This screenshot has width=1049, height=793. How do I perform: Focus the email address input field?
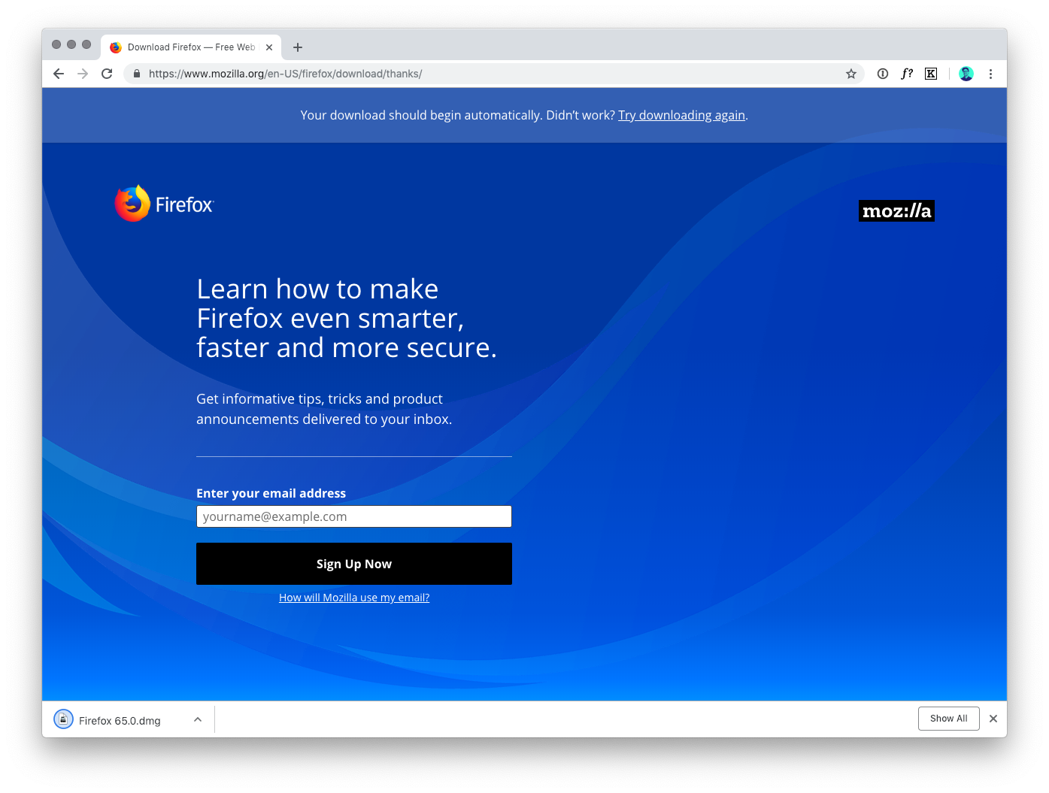(354, 516)
